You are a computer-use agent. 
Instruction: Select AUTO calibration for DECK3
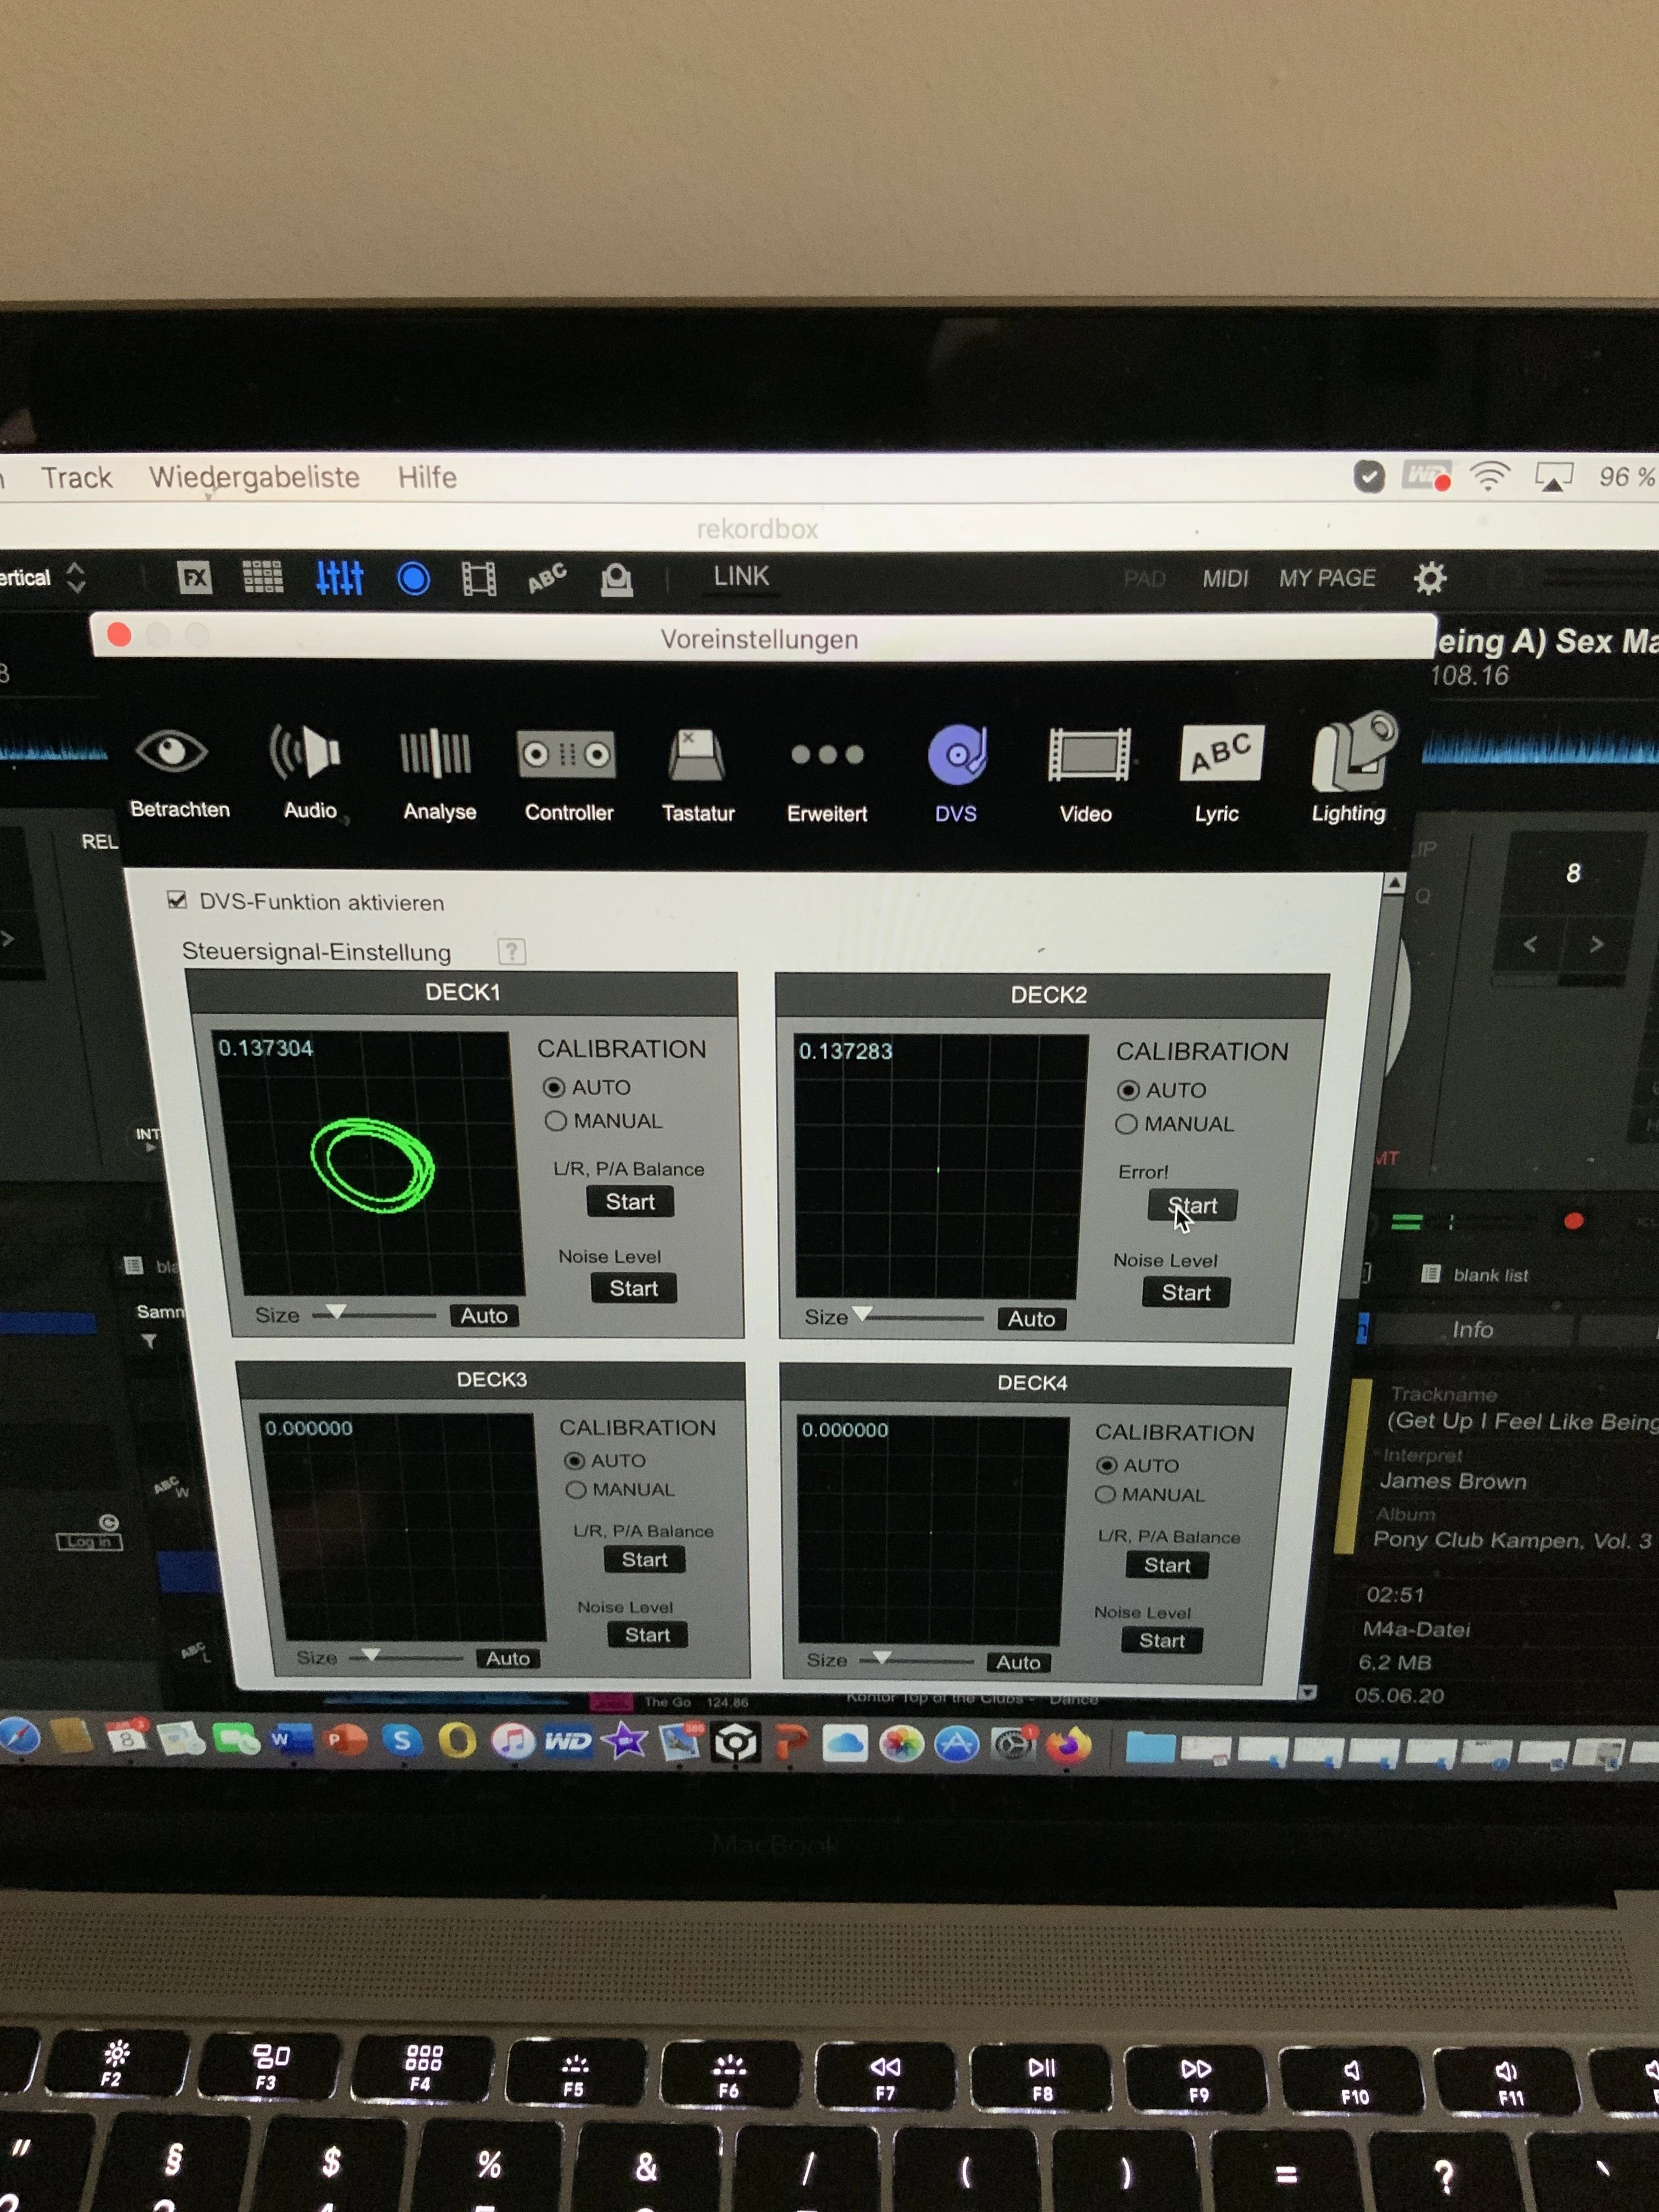[x=575, y=1461]
